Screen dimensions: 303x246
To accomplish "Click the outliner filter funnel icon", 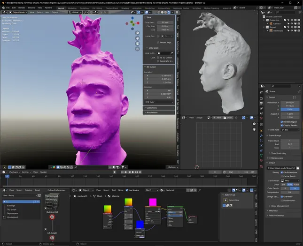I will [x=300, y=12].
